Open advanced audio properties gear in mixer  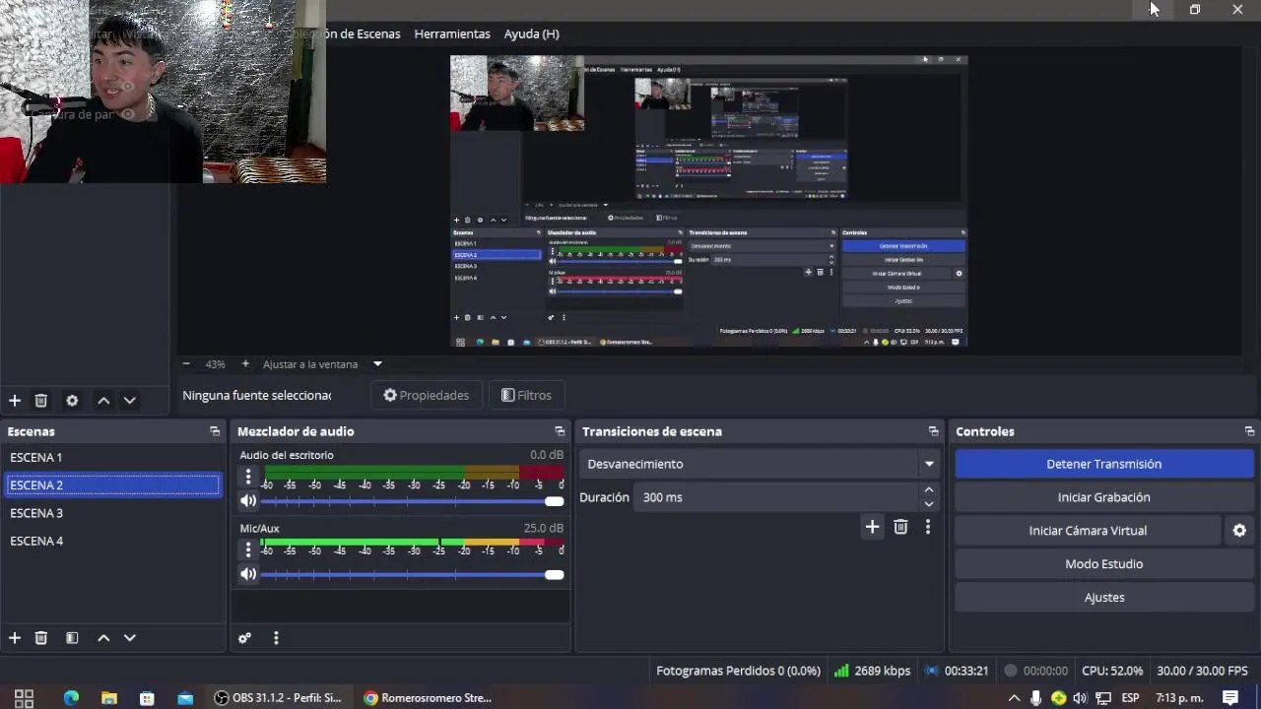(245, 638)
